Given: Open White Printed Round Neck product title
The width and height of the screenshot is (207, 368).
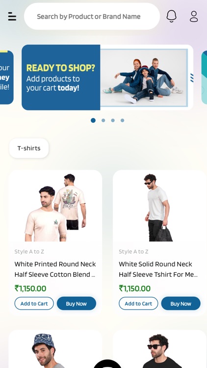Looking at the screenshot, I should tap(55, 269).
